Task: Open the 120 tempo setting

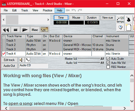Action: point(120,19)
